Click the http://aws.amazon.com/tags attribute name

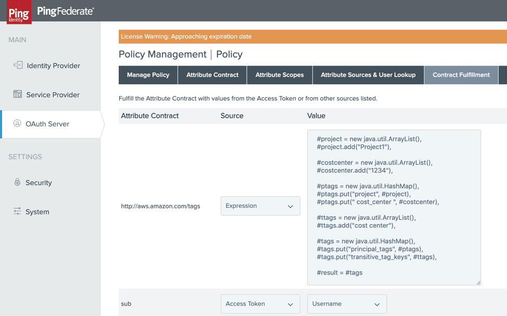tap(160, 206)
